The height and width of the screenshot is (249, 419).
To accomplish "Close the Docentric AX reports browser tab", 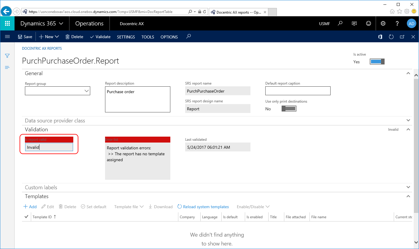I will (265, 12).
